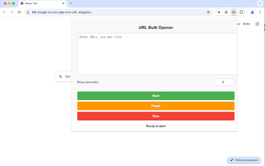Click the eye-shaped pinned extension icon
The width and height of the screenshot is (265, 166).
[218, 12]
